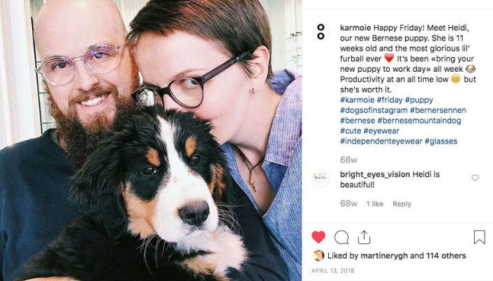View martinerygh liker avatar
493x281 pixels.
coord(318,256)
